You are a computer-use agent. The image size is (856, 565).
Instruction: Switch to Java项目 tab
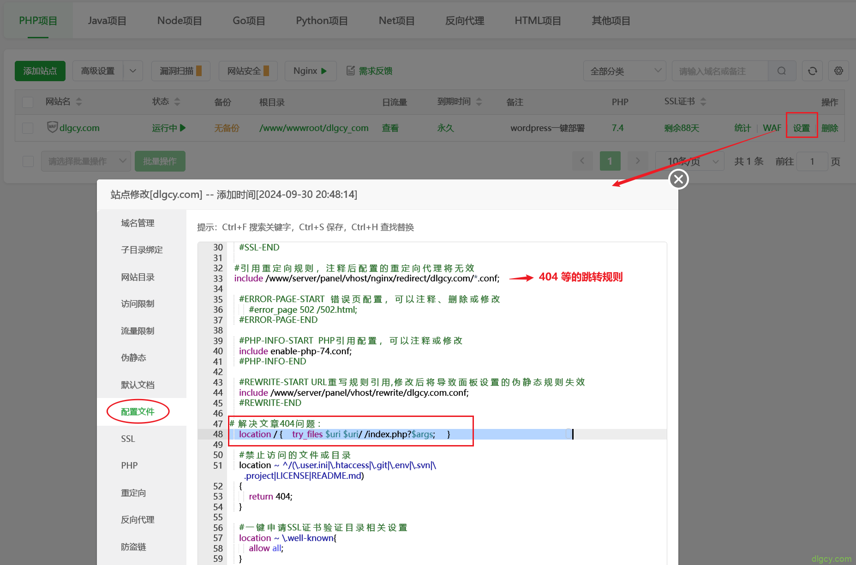point(107,21)
